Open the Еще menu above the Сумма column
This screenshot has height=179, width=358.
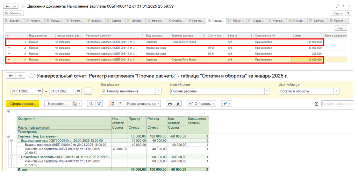[x=341, y=28]
